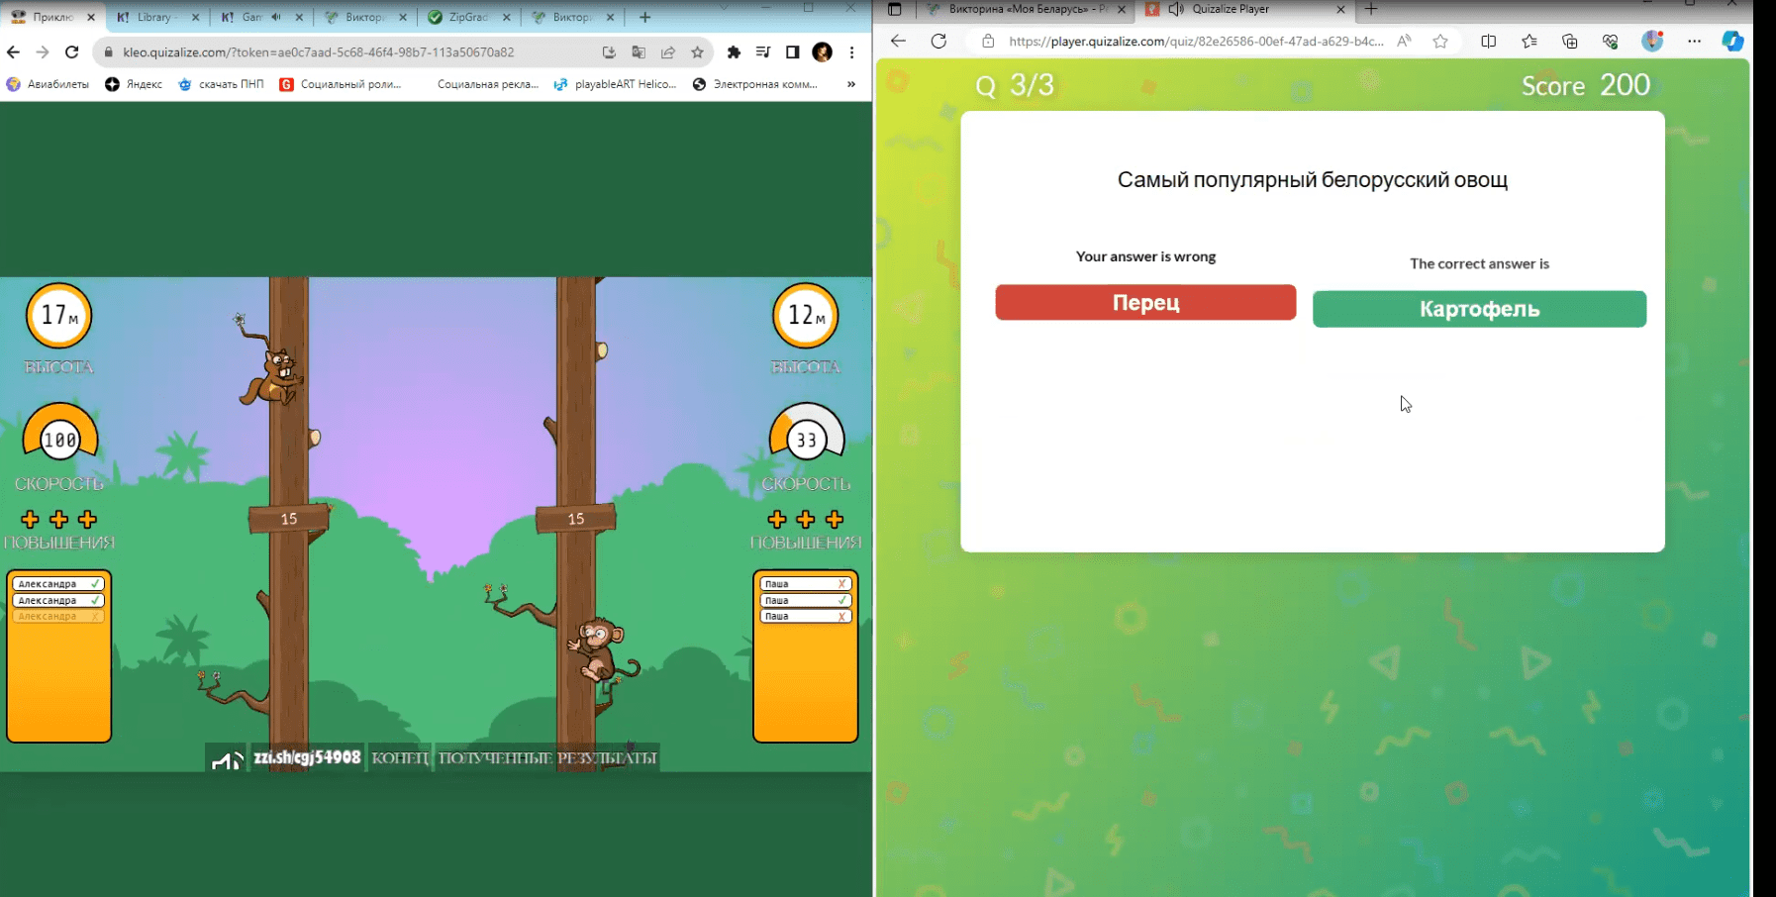The image size is (1776, 897).
Task: Bookmark the kleo.quizalize.com page with the star
Action: coord(698,52)
